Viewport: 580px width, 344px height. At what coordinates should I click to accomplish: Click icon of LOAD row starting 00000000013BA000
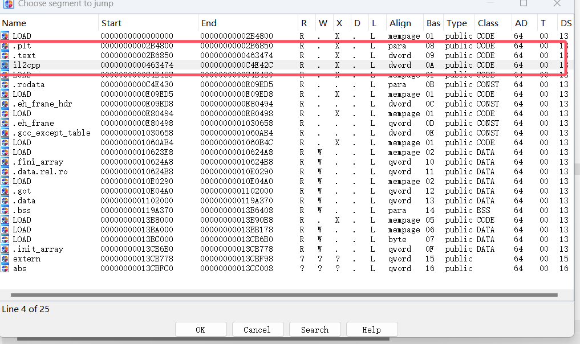point(5,230)
